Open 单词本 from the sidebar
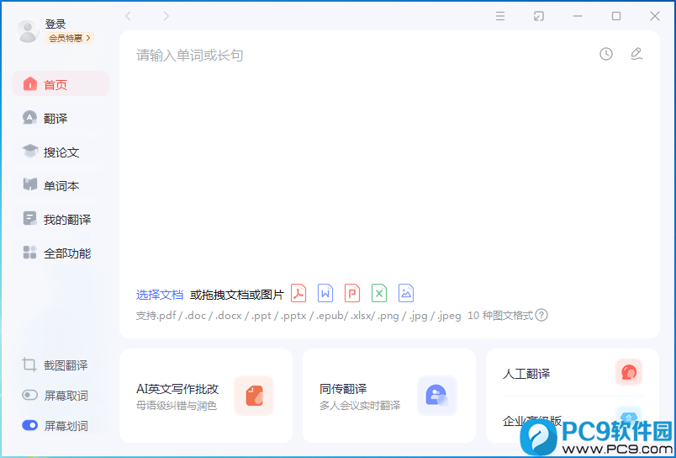The image size is (676, 458). point(61,185)
